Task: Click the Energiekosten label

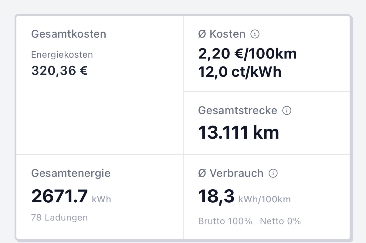Action: click(62, 55)
